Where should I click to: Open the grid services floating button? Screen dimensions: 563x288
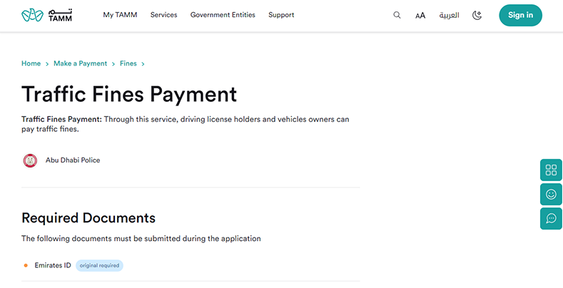pos(551,170)
